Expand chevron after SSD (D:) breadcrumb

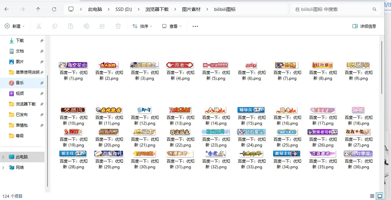click(139, 10)
